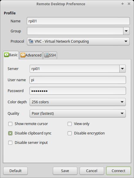Image resolution: width=134 pixels, height=178 pixels.
Task: Click the Advanced tab warning icon
Action: [23, 55]
